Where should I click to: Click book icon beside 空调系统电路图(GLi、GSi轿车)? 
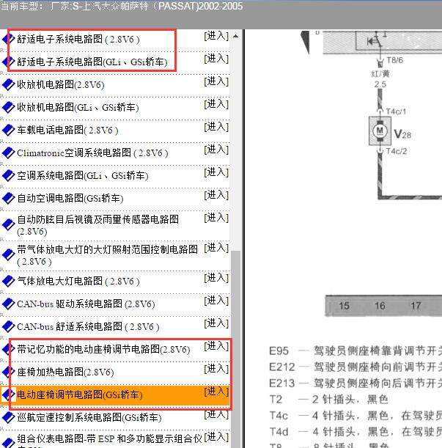pos(8,175)
